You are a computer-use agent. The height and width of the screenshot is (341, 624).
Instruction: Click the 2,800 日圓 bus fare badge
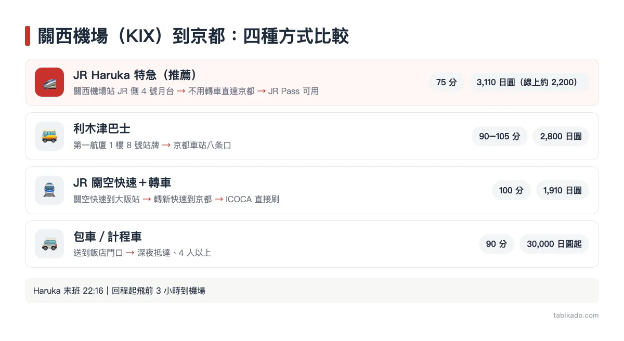[561, 136]
